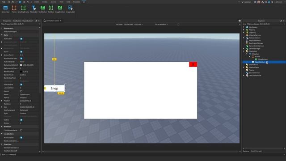
Task: Click the Filter Properties search field
Action: (19, 24)
